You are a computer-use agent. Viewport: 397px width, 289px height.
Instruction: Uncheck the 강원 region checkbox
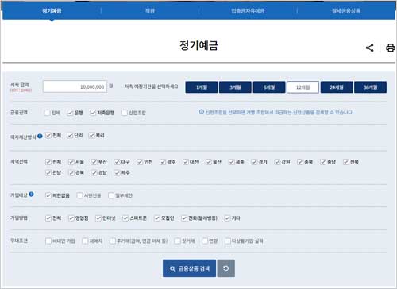pos(277,162)
